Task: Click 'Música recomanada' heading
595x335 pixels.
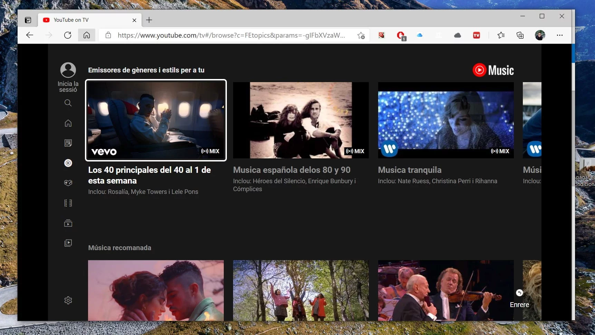Action: coord(119,248)
